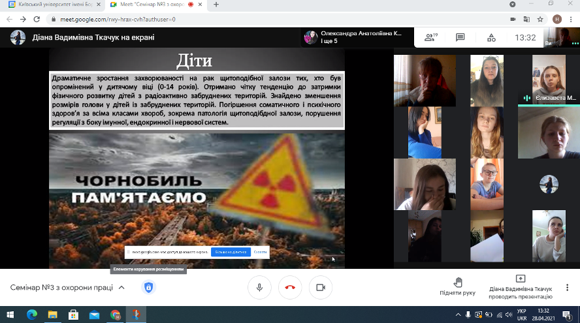Click the taskbar date 28.04.2021
580x323 pixels.
click(x=543, y=318)
